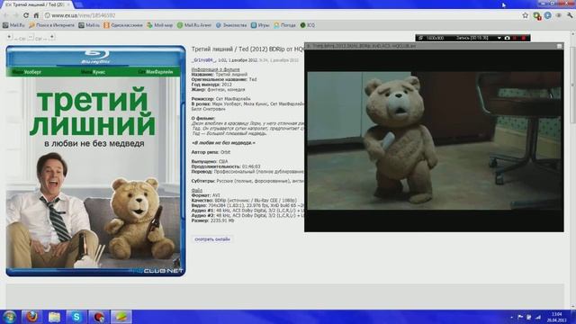This screenshot has height=324, width=576.
Task: Click the recorder resolution icon beside 1600x900
Action: 420,38
